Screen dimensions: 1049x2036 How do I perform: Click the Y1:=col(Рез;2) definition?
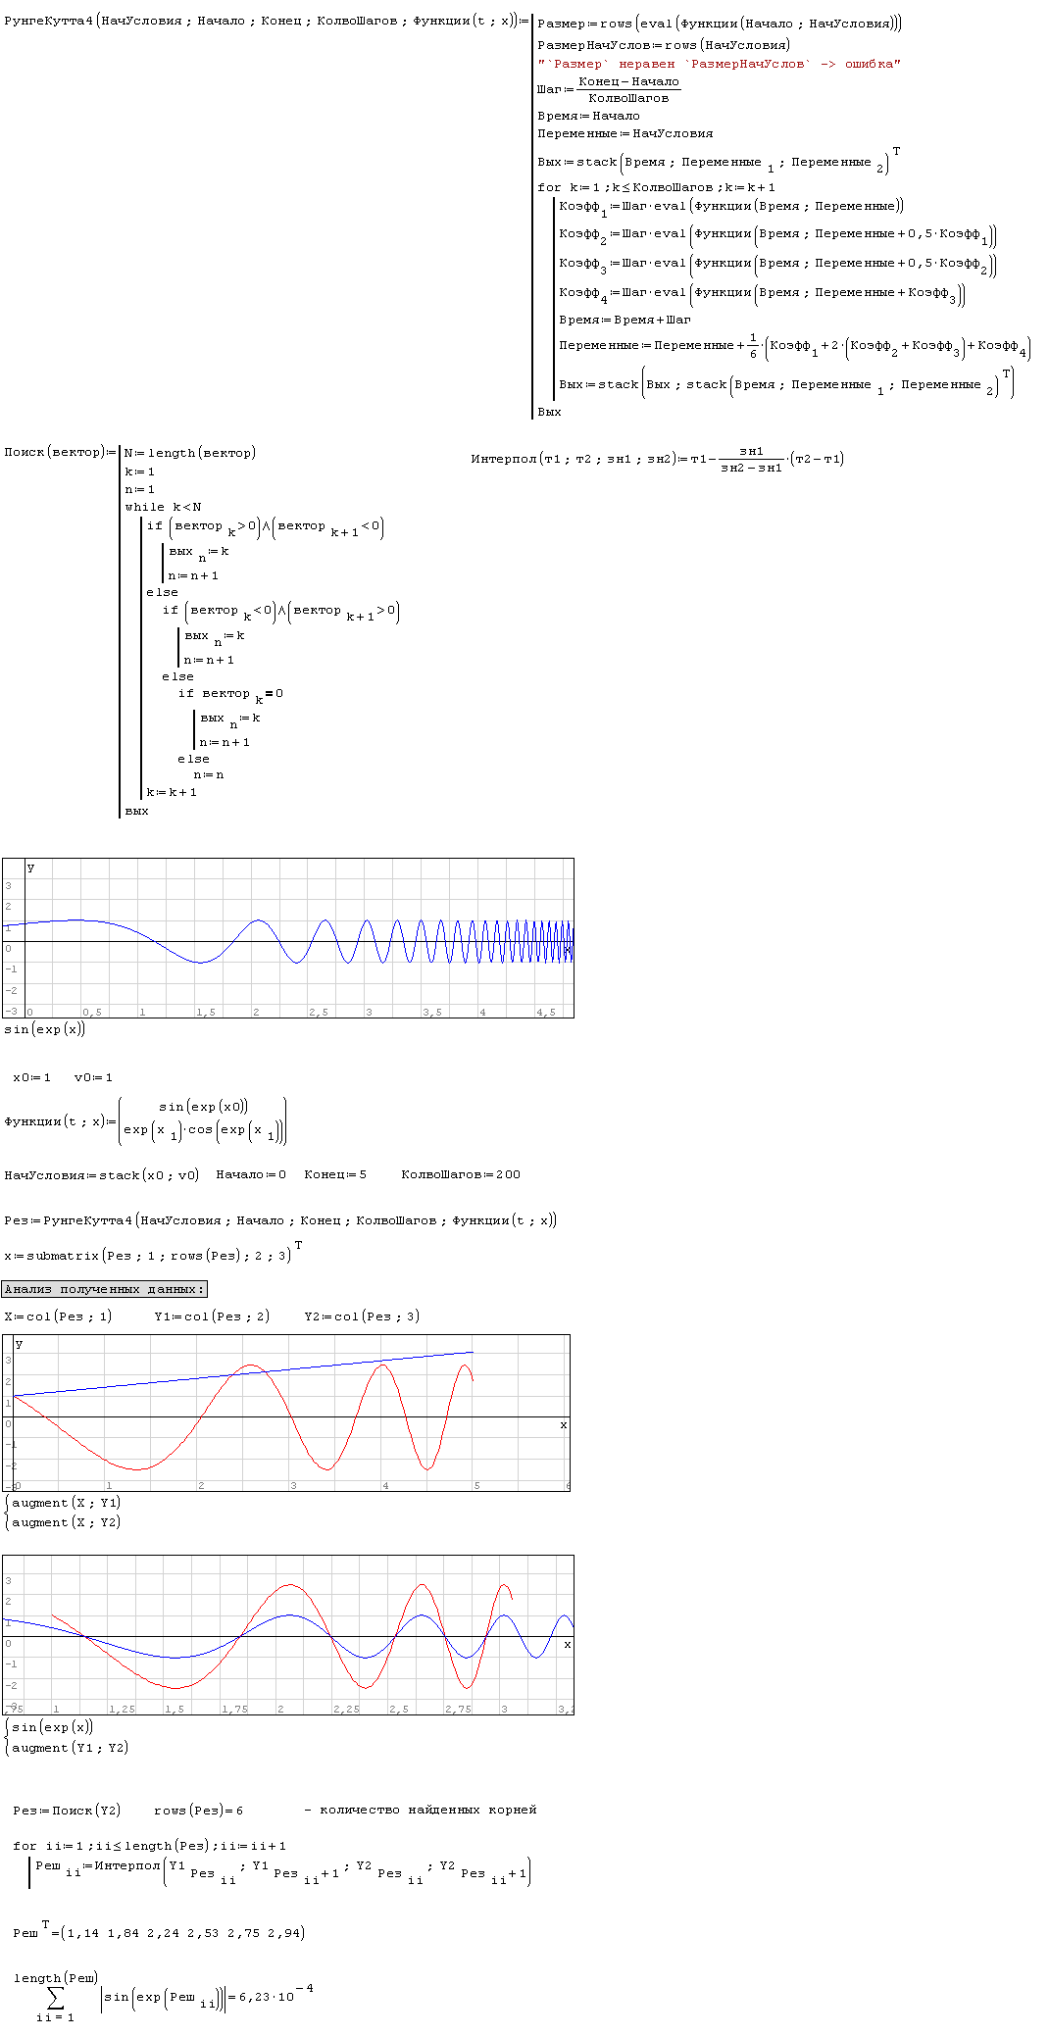click(x=212, y=1316)
